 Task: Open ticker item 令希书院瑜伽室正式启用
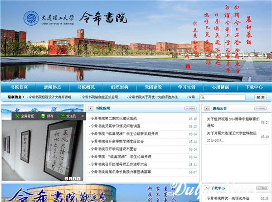tap(99, 97)
